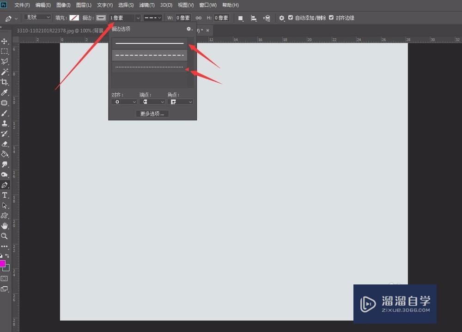Select the Polygonal Lasso tool

(5, 61)
